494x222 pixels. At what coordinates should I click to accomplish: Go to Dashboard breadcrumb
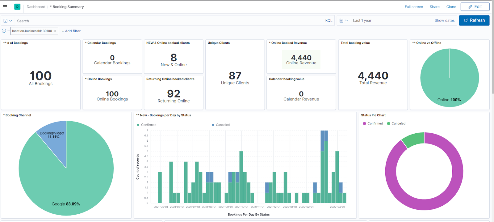pyautogui.click(x=36, y=7)
